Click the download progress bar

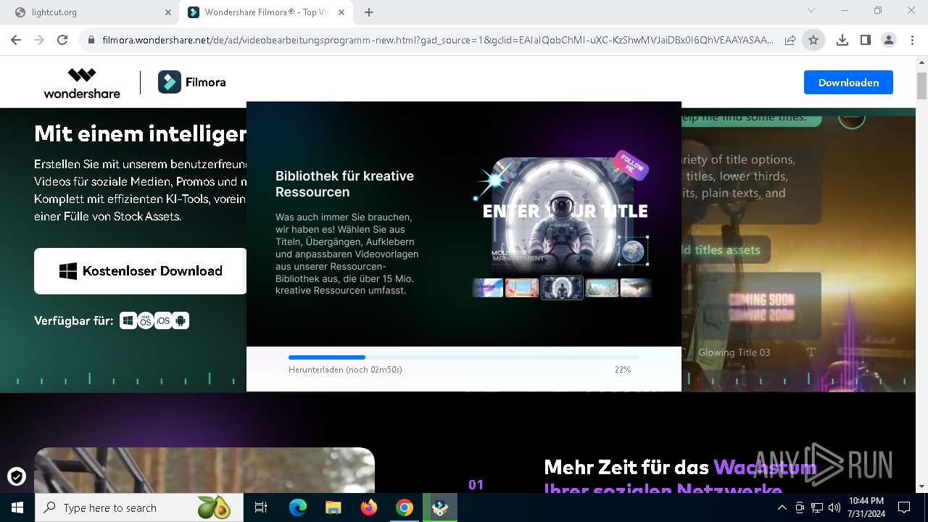pyautogui.click(x=464, y=357)
